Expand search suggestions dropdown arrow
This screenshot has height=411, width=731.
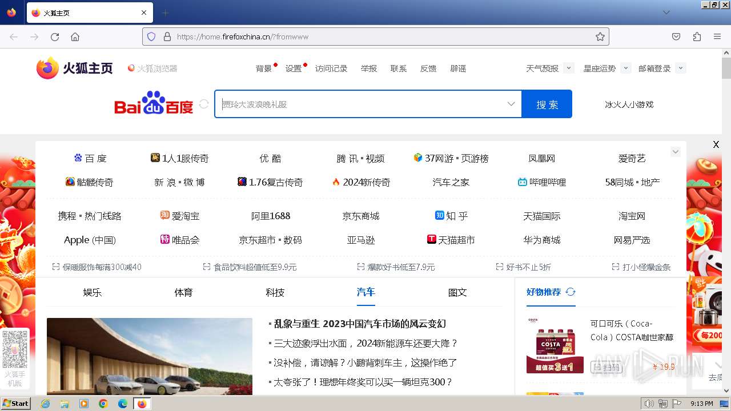(x=511, y=104)
